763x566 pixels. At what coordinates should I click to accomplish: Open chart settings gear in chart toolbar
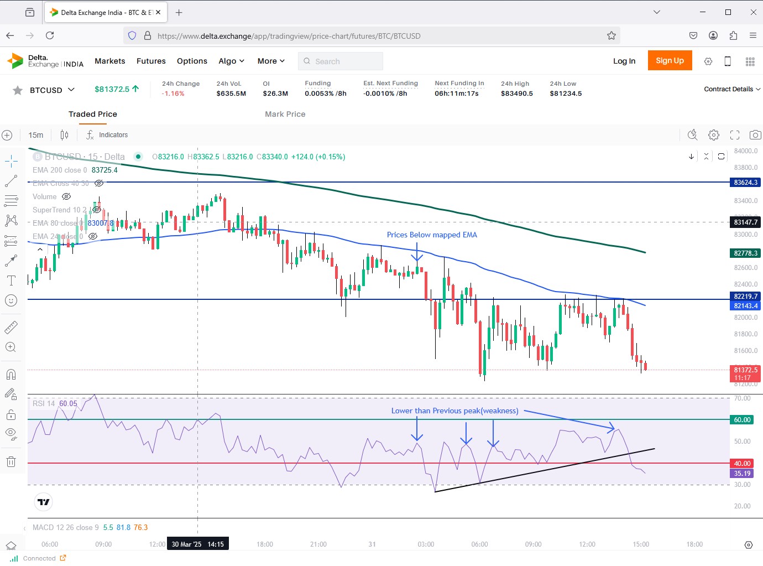coord(714,135)
